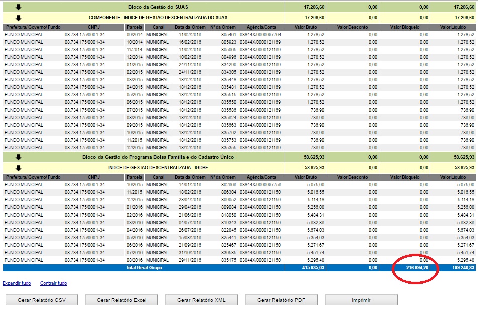Click SUAS block total 17.206,60 Valor Bruto
Screen dimensions: 478x313
314,7
